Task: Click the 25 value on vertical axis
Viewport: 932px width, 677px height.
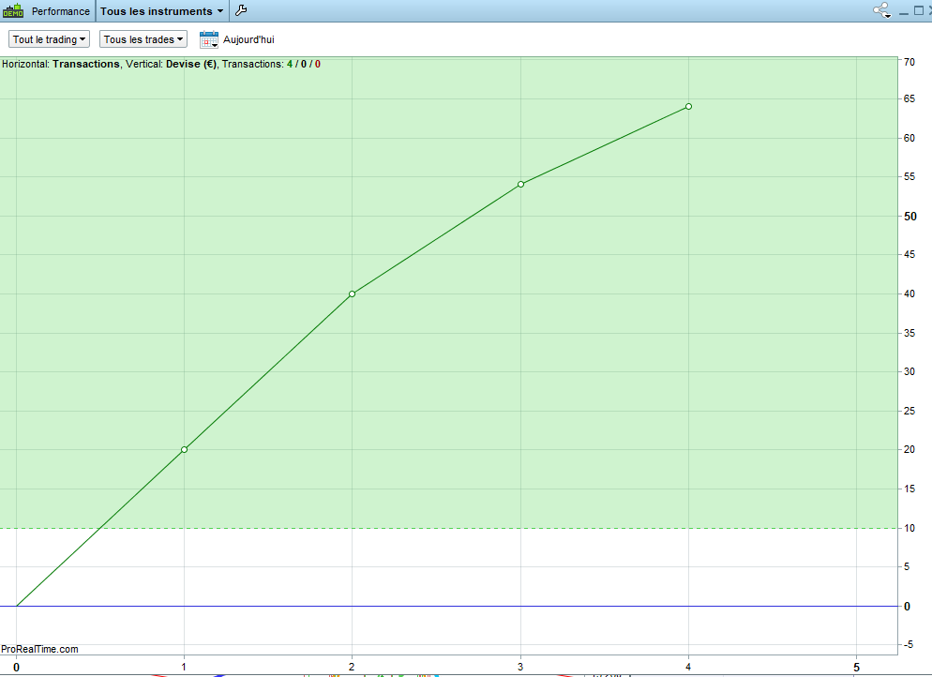Action: pyautogui.click(x=909, y=411)
